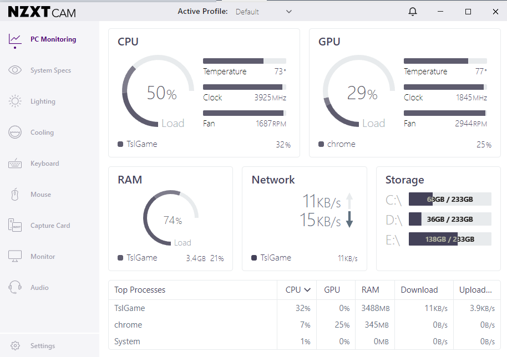Click the network download arrow icon

pos(349,220)
